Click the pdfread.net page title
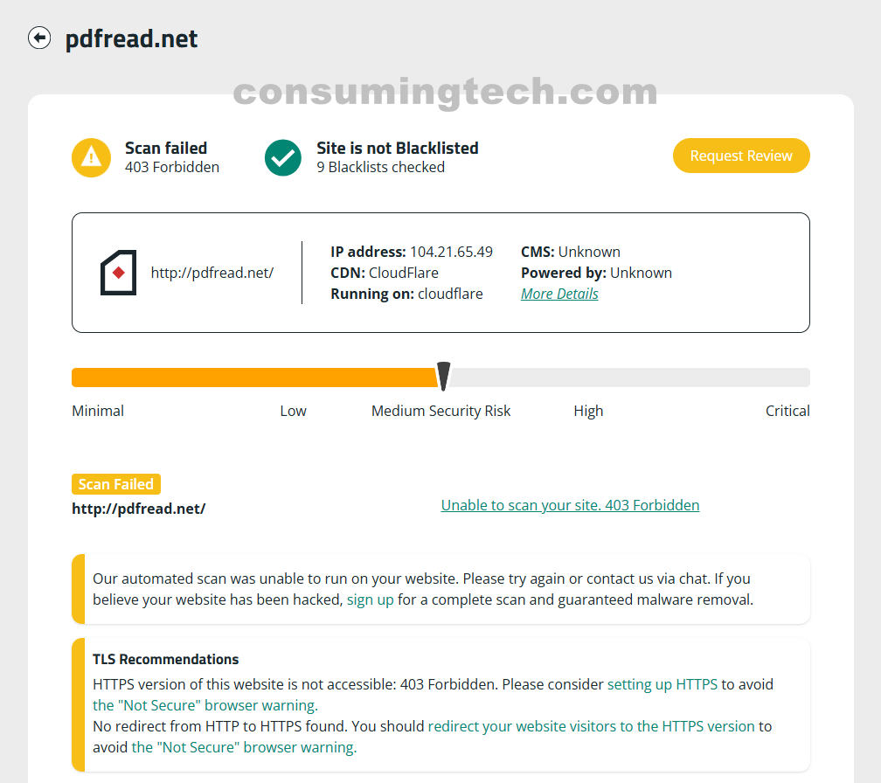881x783 pixels. coord(132,39)
